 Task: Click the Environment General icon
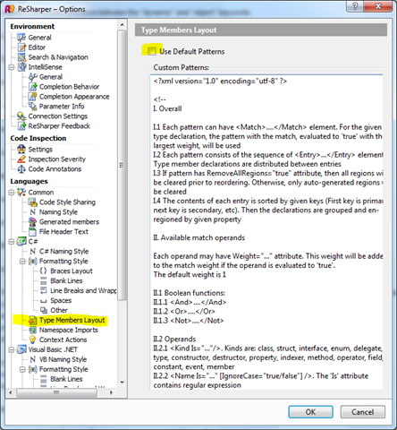click(21, 38)
